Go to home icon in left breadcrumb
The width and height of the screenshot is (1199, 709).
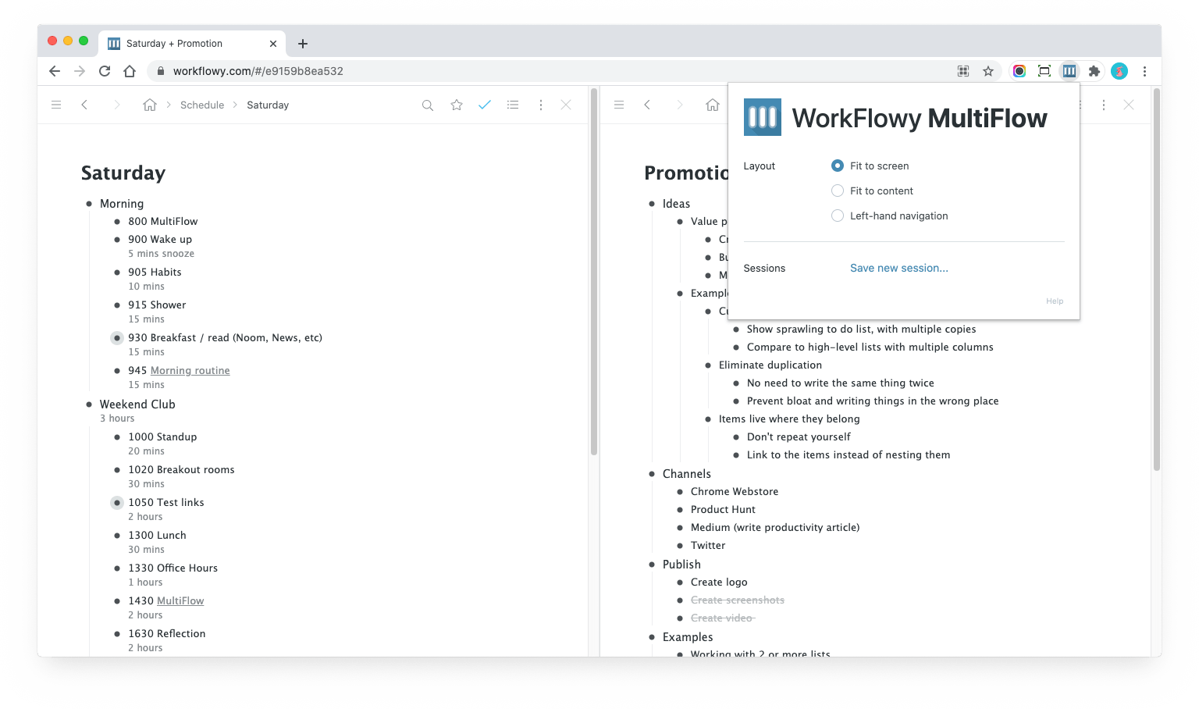150,105
